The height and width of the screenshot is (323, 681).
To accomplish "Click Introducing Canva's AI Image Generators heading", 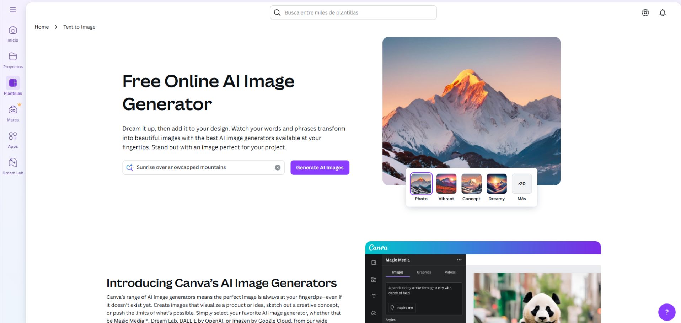I will pyautogui.click(x=221, y=283).
